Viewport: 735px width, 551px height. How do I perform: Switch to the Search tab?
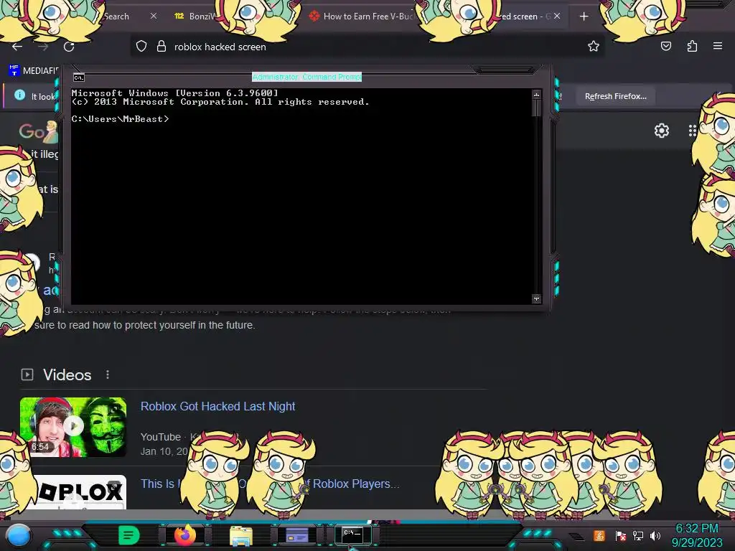coord(116,17)
